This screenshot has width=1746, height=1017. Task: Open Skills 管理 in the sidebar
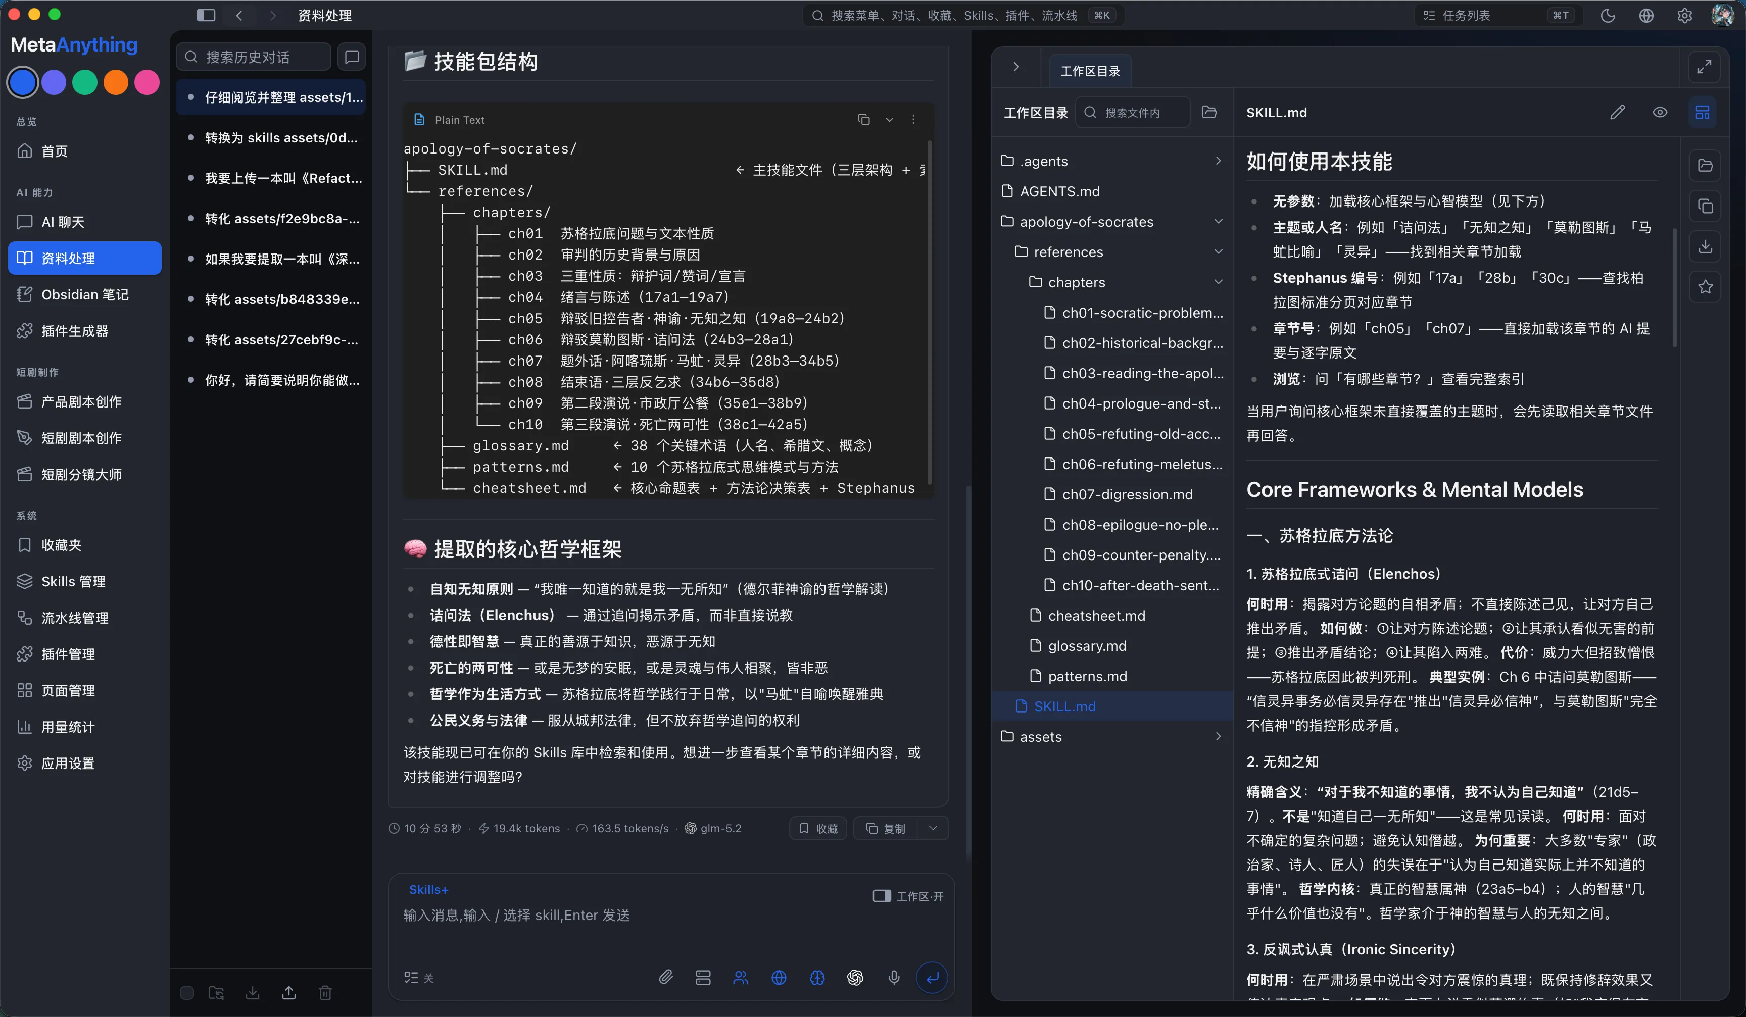[x=84, y=582]
